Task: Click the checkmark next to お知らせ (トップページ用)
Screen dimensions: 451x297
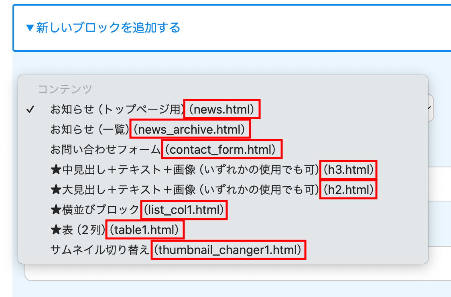Action: [x=29, y=110]
